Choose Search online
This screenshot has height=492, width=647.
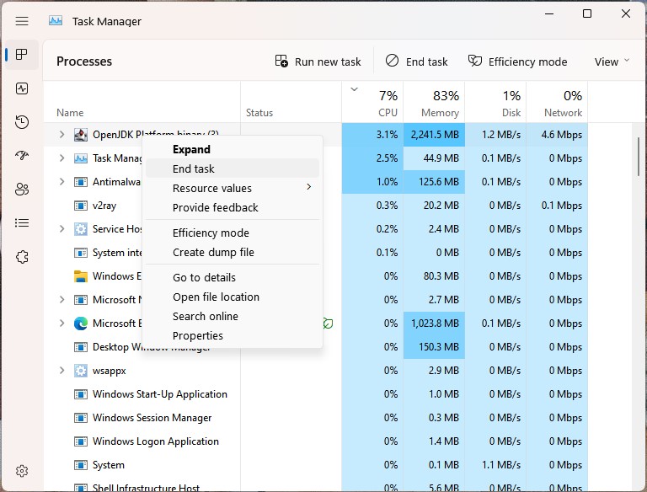[233, 316]
